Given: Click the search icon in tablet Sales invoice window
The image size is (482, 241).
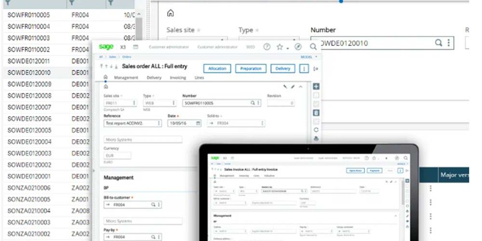Looking at the screenshot, I should pyautogui.click(x=406, y=158).
